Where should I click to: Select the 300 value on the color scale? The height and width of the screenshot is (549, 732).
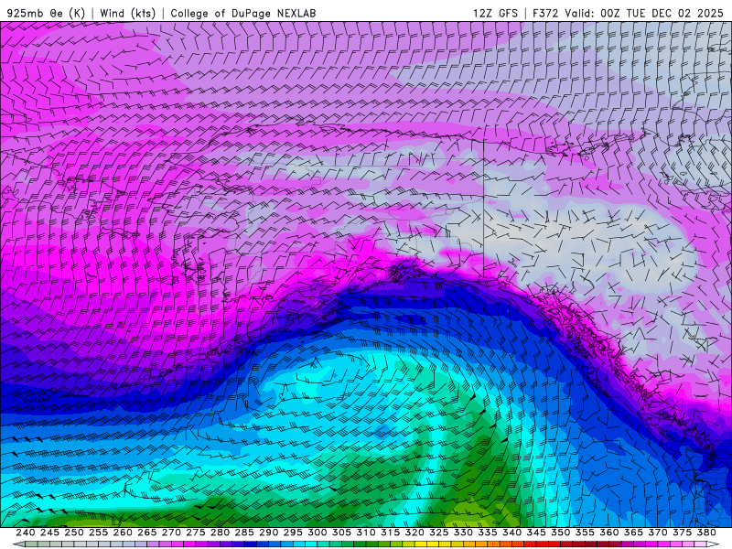tap(317, 533)
